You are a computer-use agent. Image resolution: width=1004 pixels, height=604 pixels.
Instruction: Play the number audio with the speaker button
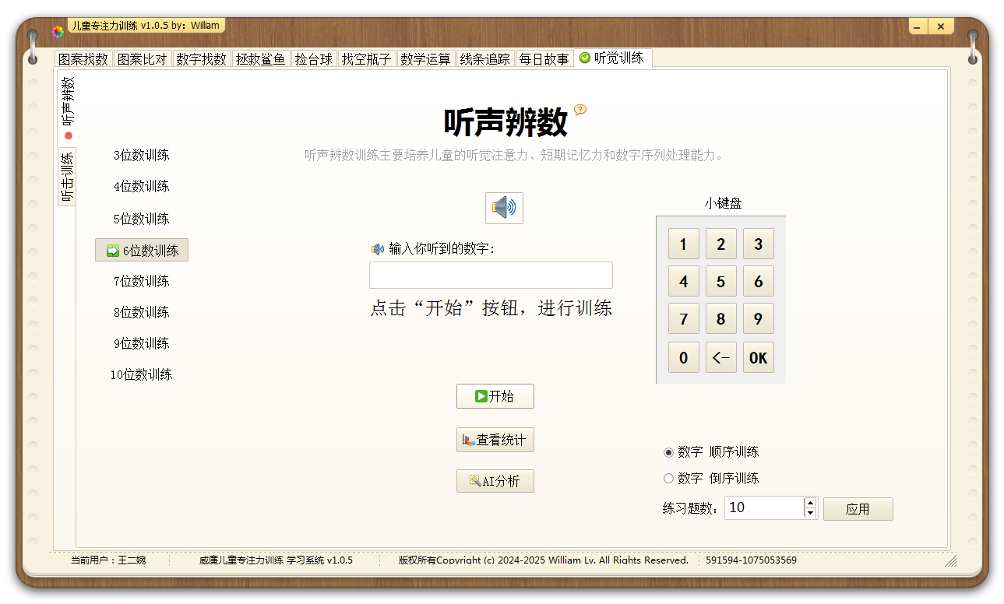click(x=504, y=208)
